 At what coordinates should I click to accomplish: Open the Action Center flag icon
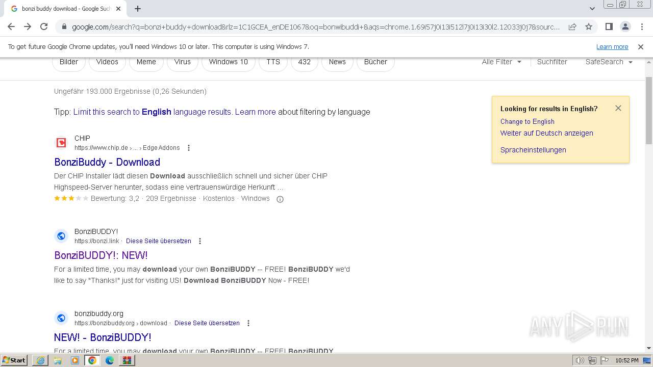click(x=605, y=360)
